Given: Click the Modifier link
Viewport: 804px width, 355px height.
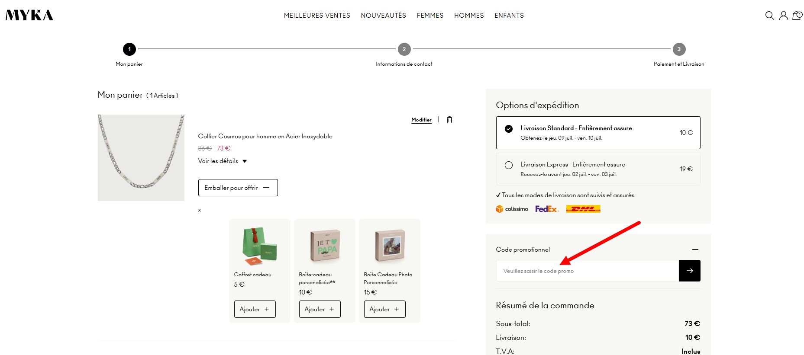Looking at the screenshot, I should pyautogui.click(x=421, y=120).
